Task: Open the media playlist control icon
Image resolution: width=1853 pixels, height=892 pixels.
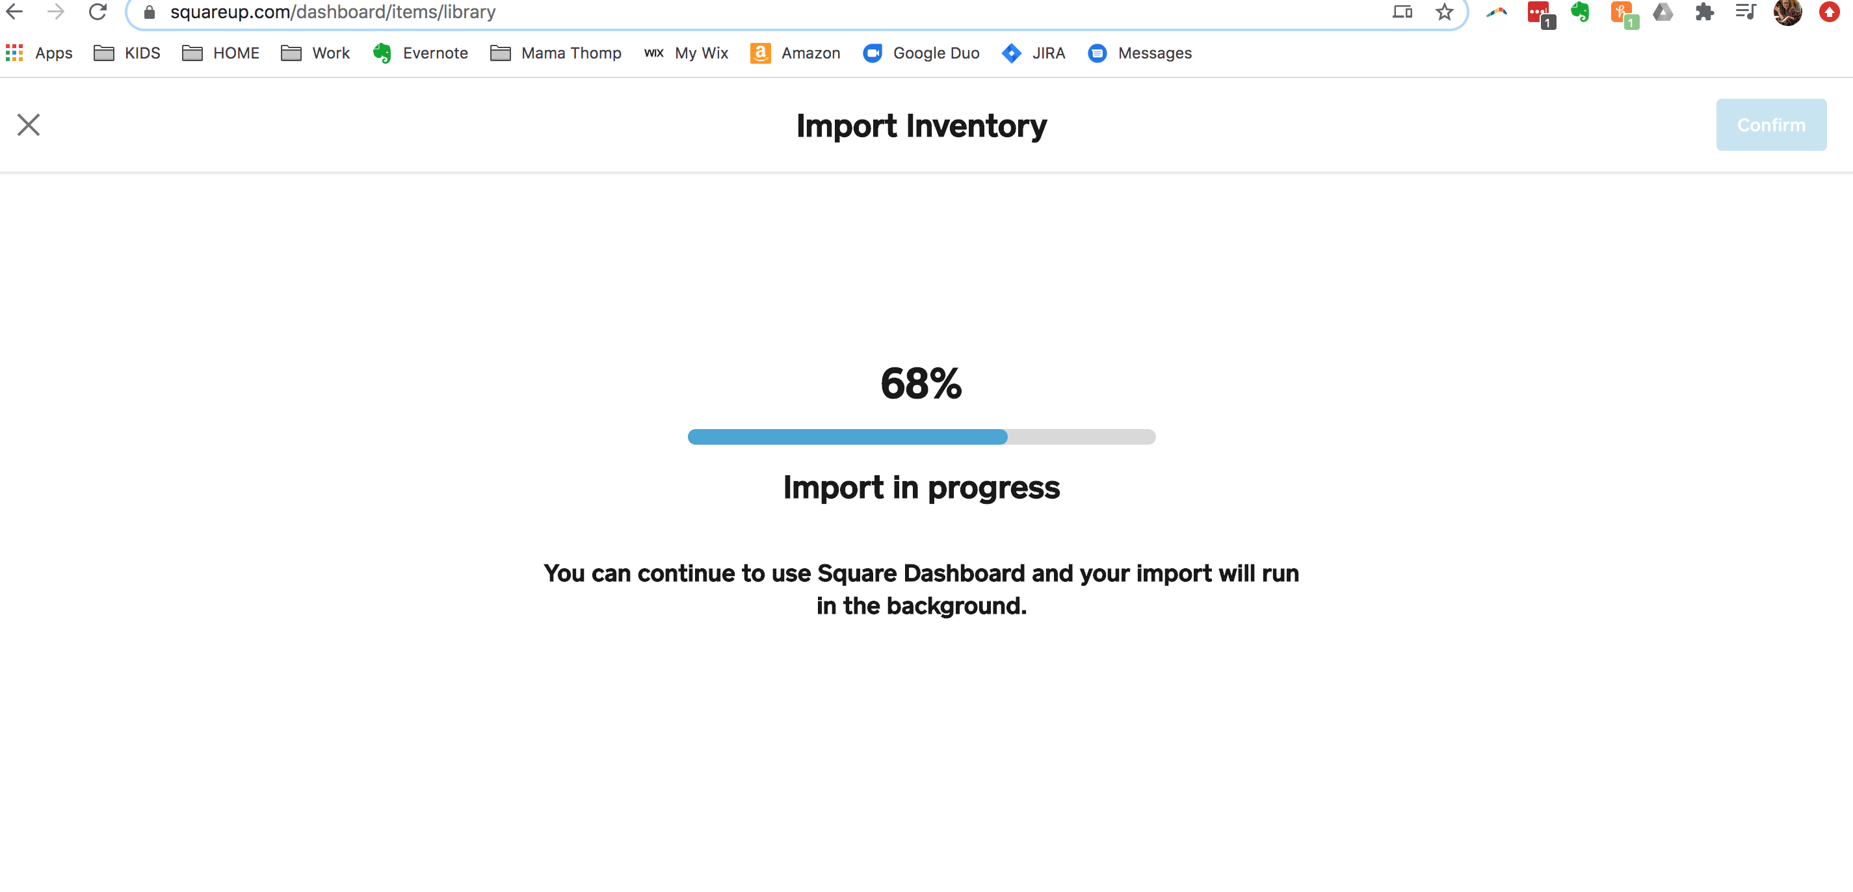Action: [1745, 12]
